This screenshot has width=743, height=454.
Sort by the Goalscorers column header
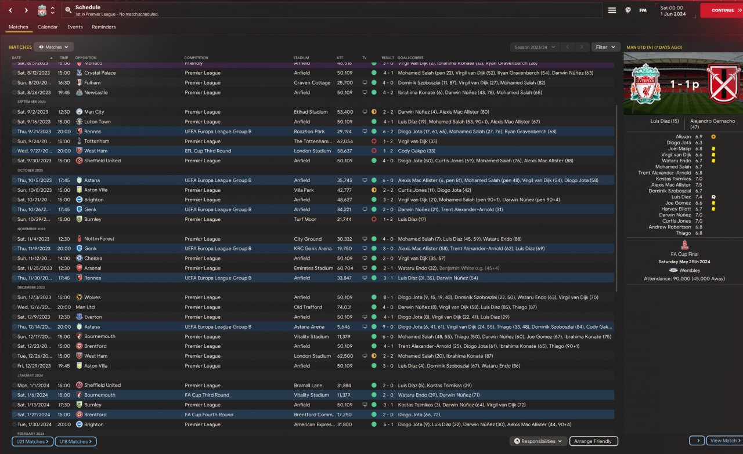411,58
